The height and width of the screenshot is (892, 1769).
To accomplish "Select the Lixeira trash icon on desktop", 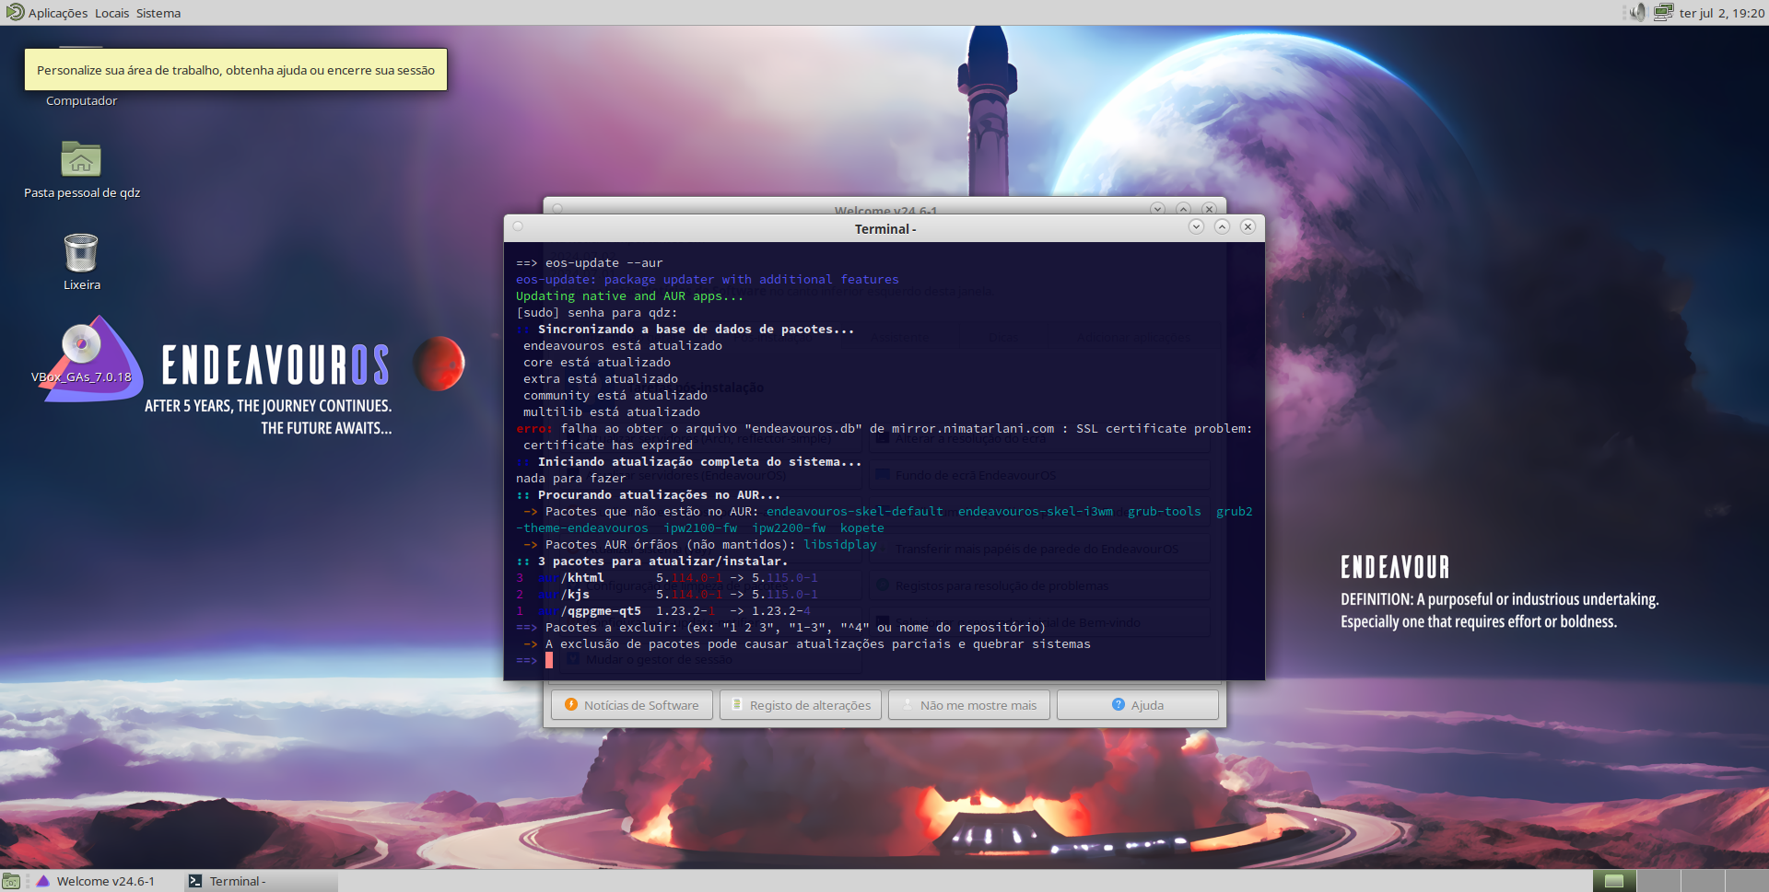I will [x=81, y=252].
